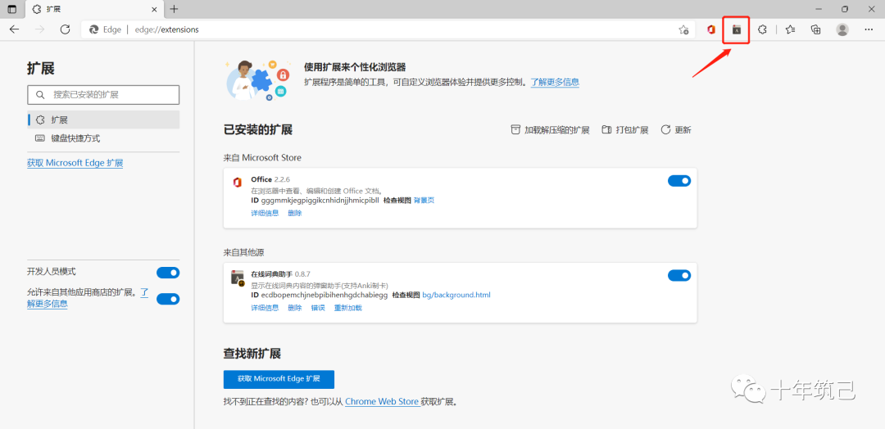The height and width of the screenshot is (429, 885).
Task: Click the edge://extensions address bar
Action: click(x=387, y=29)
